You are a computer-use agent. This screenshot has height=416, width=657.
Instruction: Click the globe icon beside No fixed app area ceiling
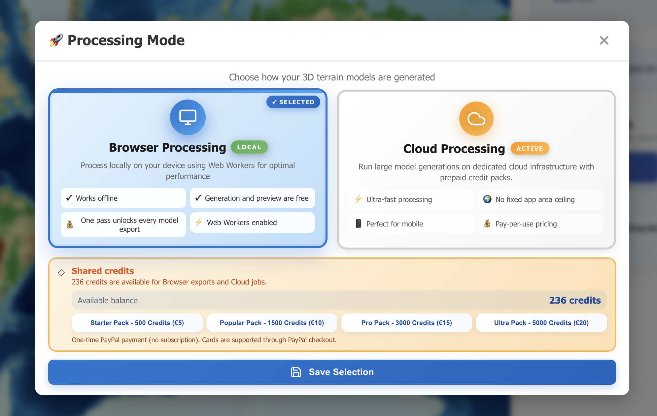click(487, 199)
